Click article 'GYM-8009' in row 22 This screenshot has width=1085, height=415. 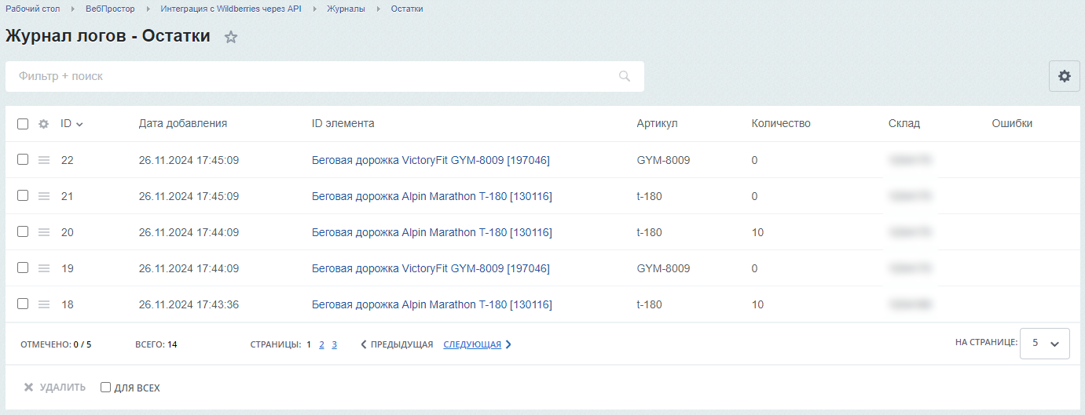click(664, 160)
